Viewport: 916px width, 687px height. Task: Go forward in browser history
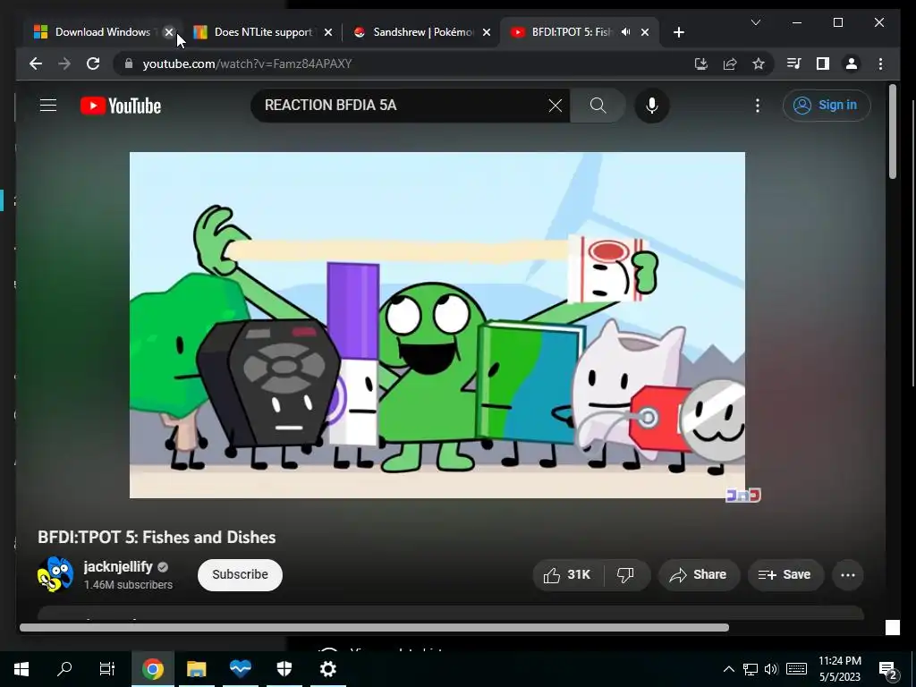[x=64, y=64]
